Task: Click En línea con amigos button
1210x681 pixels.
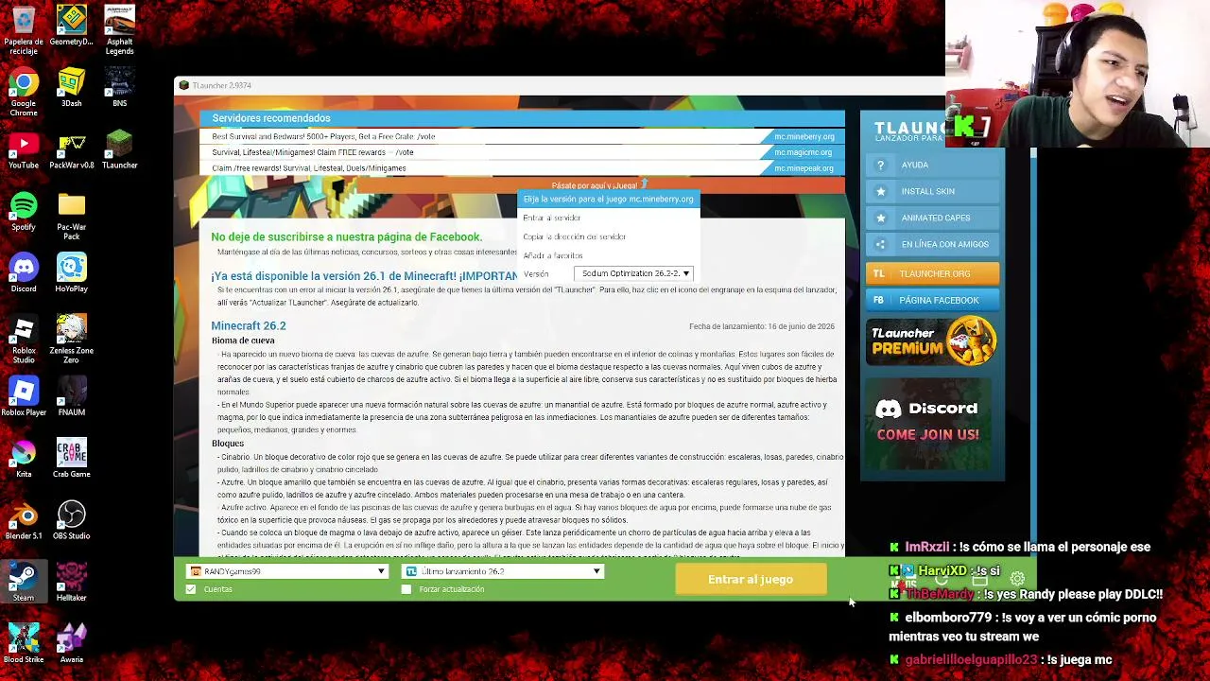Action: (x=932, y=244)
